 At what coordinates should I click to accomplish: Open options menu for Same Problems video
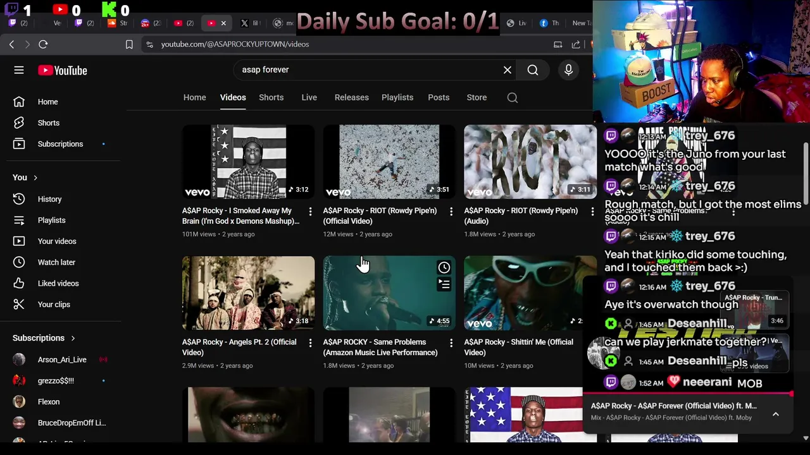[x=451, y=343]
